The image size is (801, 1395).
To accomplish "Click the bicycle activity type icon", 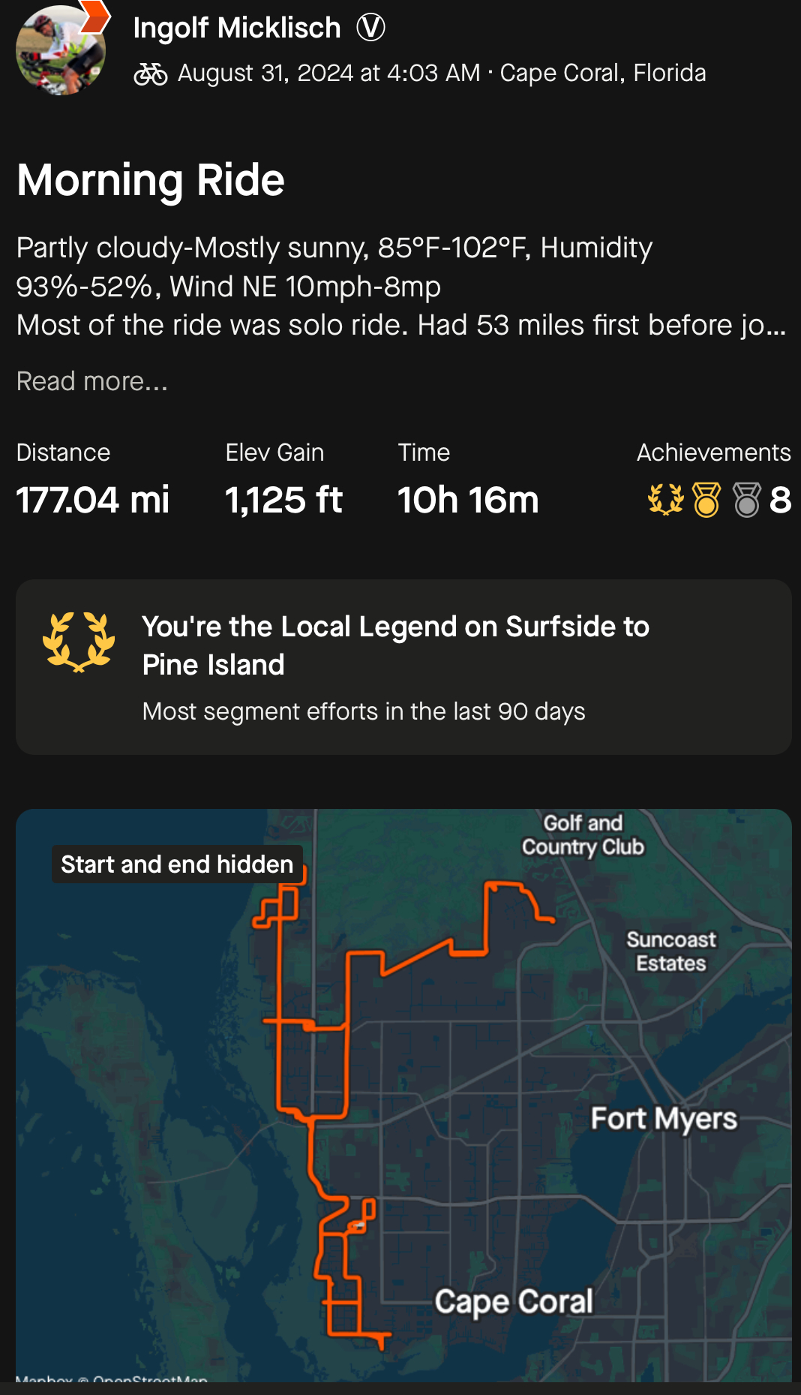I will click(150, 74).
